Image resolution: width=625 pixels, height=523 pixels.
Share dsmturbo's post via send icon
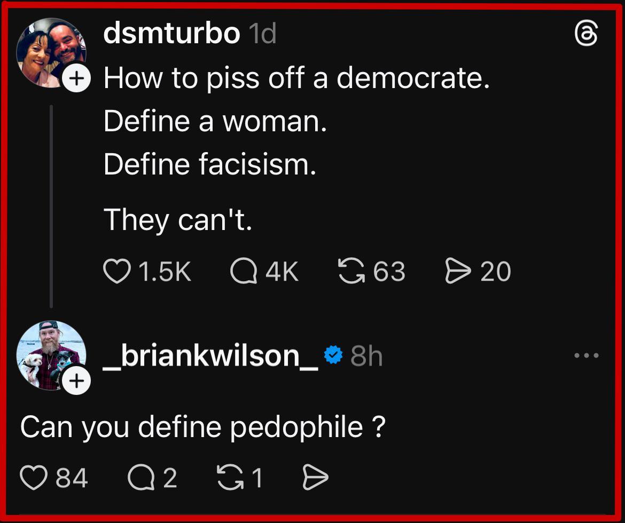coord(457,271)
